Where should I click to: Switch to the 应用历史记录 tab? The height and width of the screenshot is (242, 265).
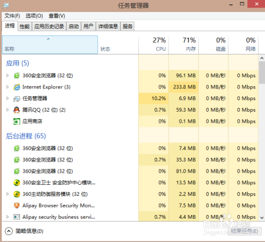pyautogui.click(x=49, y=26)
